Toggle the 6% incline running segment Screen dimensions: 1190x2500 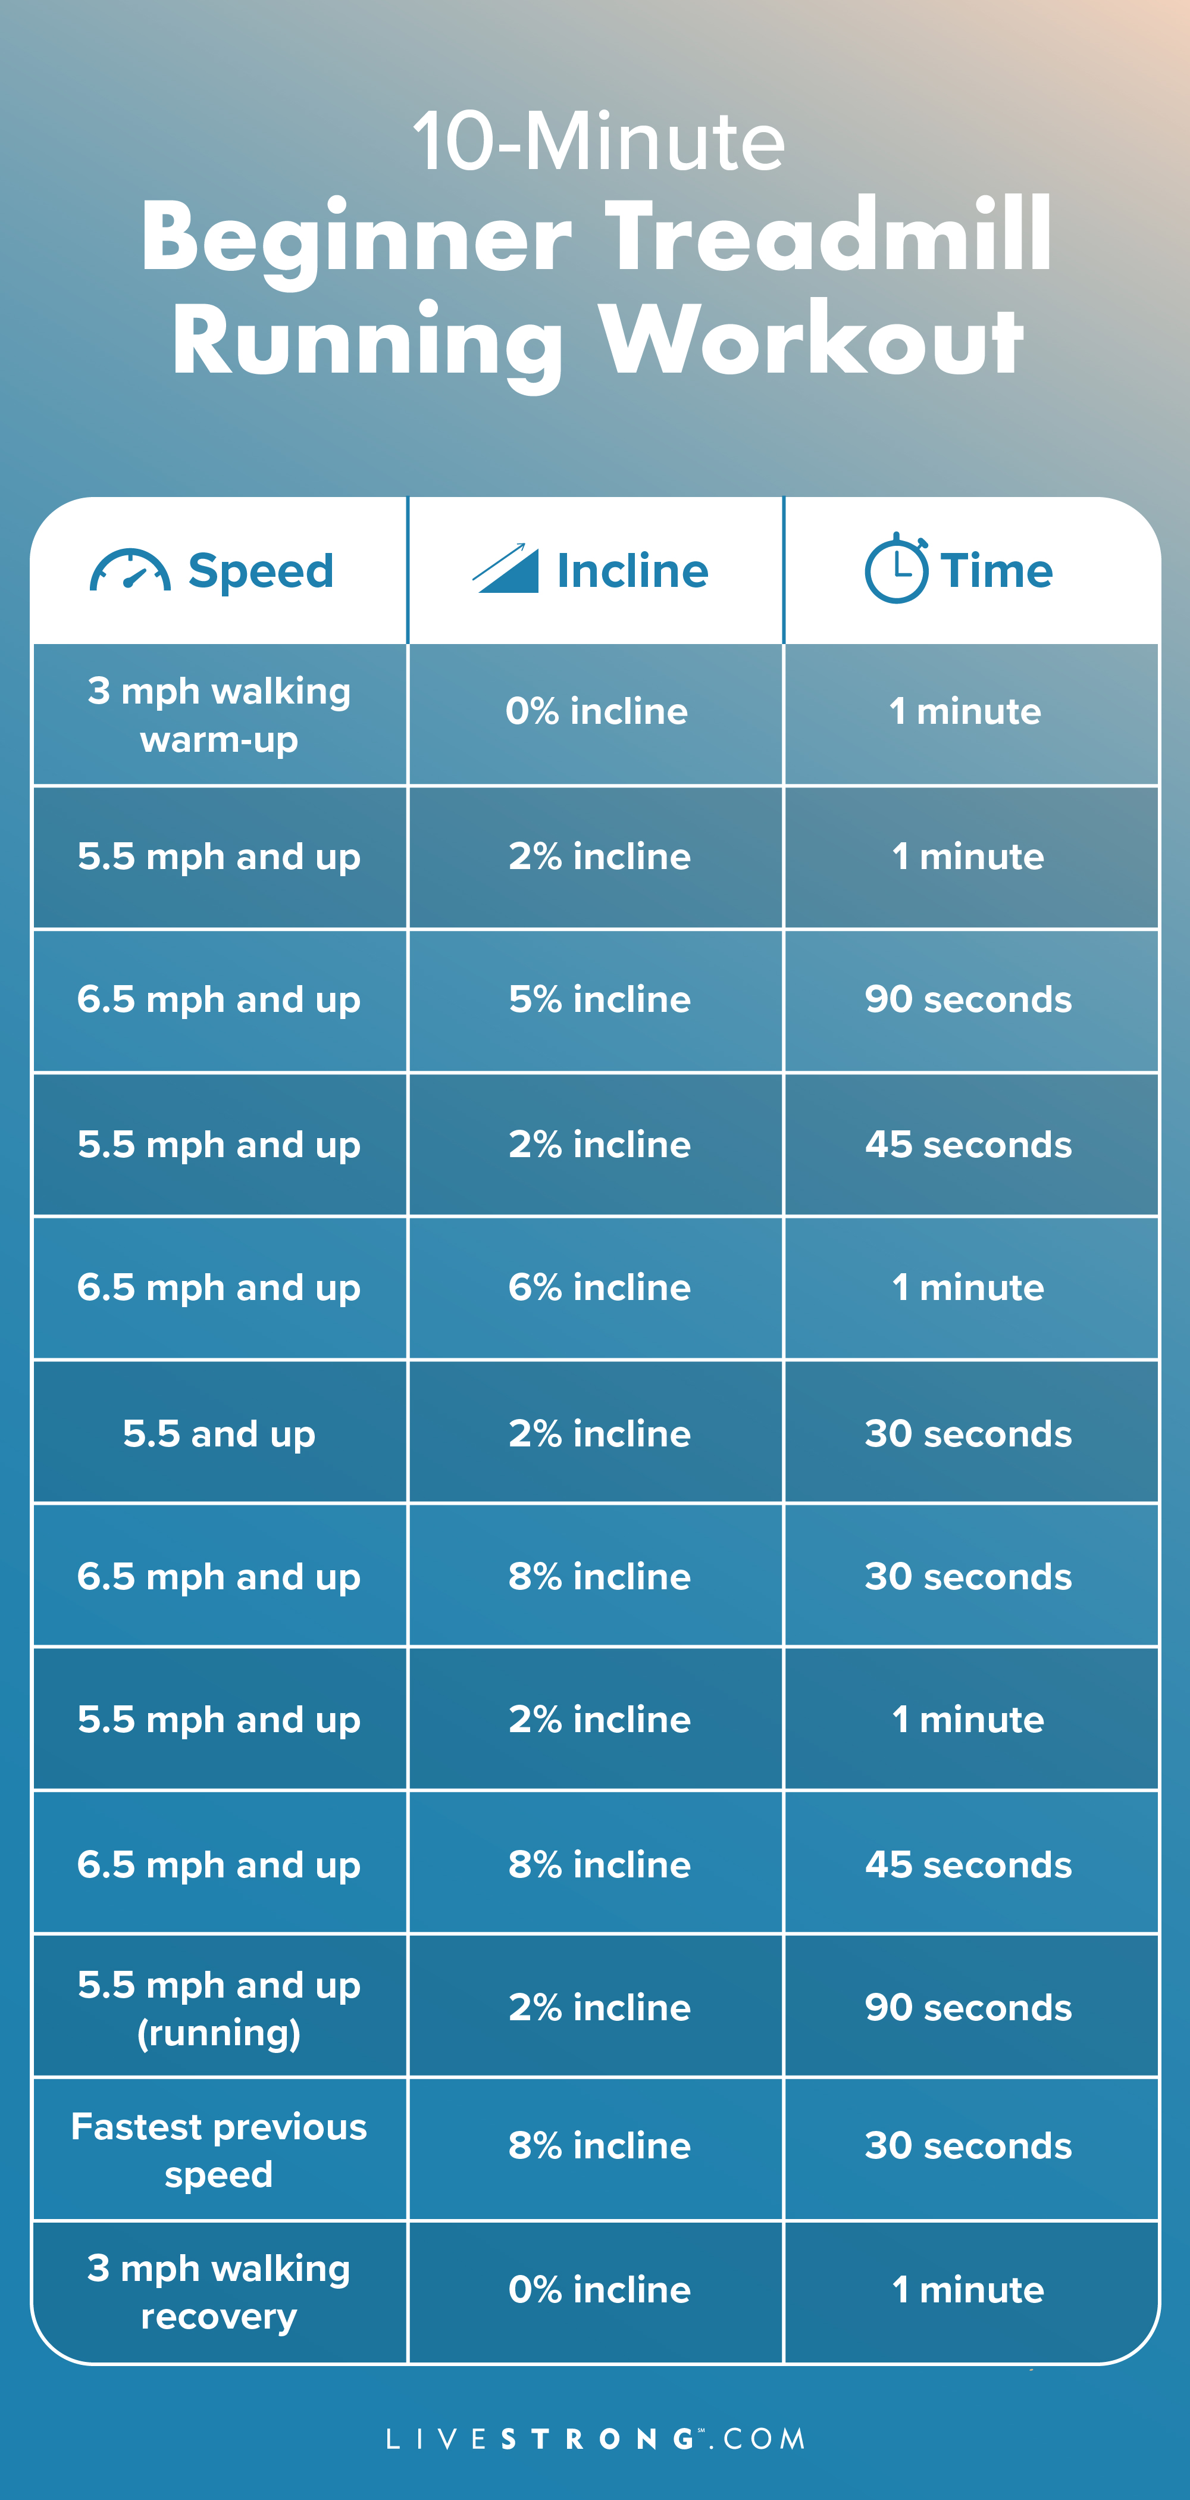594,1292
